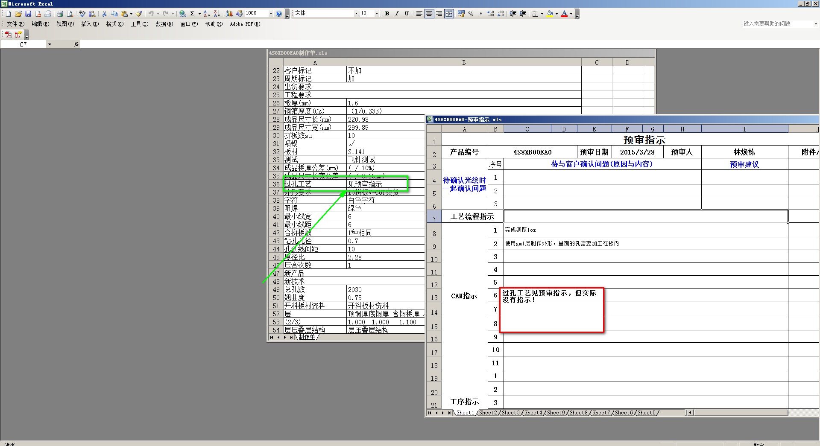Convert to Adobe PDF with the first PDF icon

coord(8,35)
